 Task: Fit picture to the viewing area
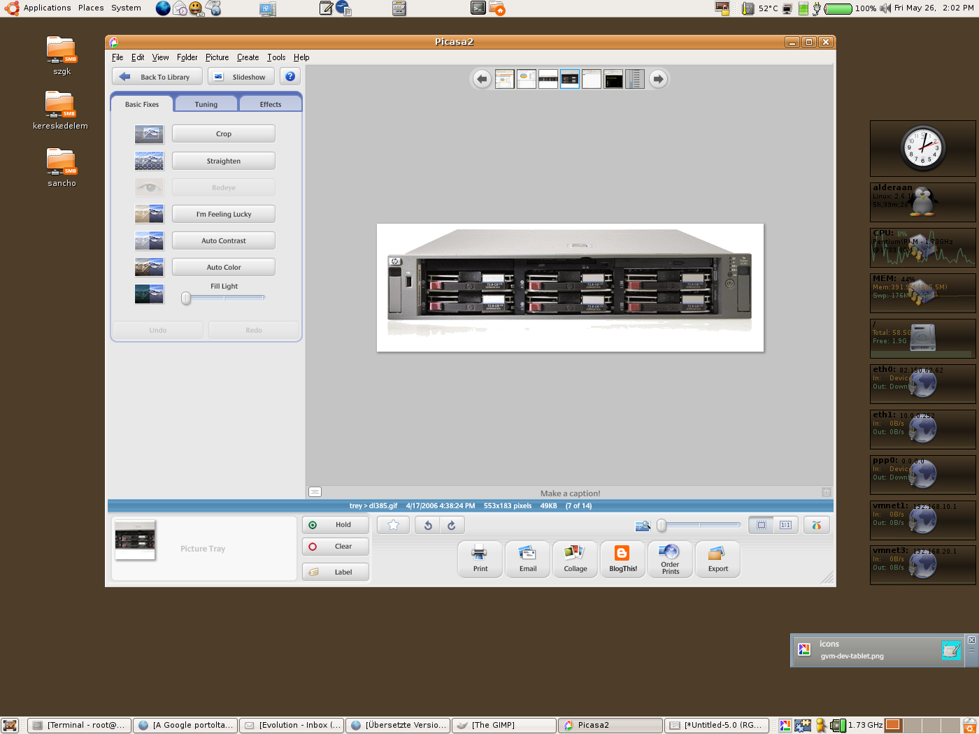coord(762,525)
